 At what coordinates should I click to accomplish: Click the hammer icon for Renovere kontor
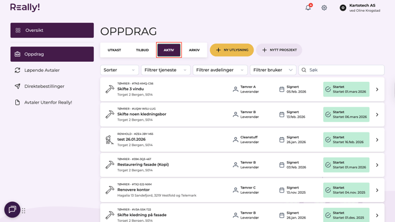pyautogui.click(x=110, y=190)
